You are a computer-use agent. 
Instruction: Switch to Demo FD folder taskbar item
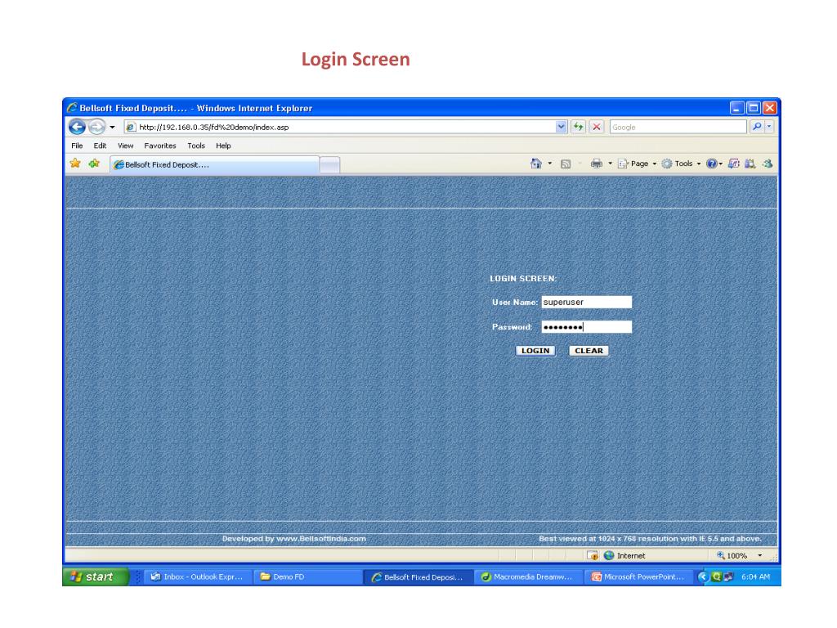point(307,576)
